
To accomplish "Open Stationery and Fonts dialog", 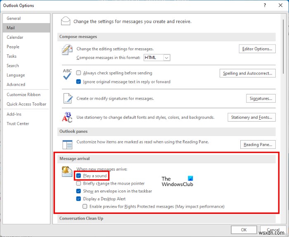I will 251,117.
